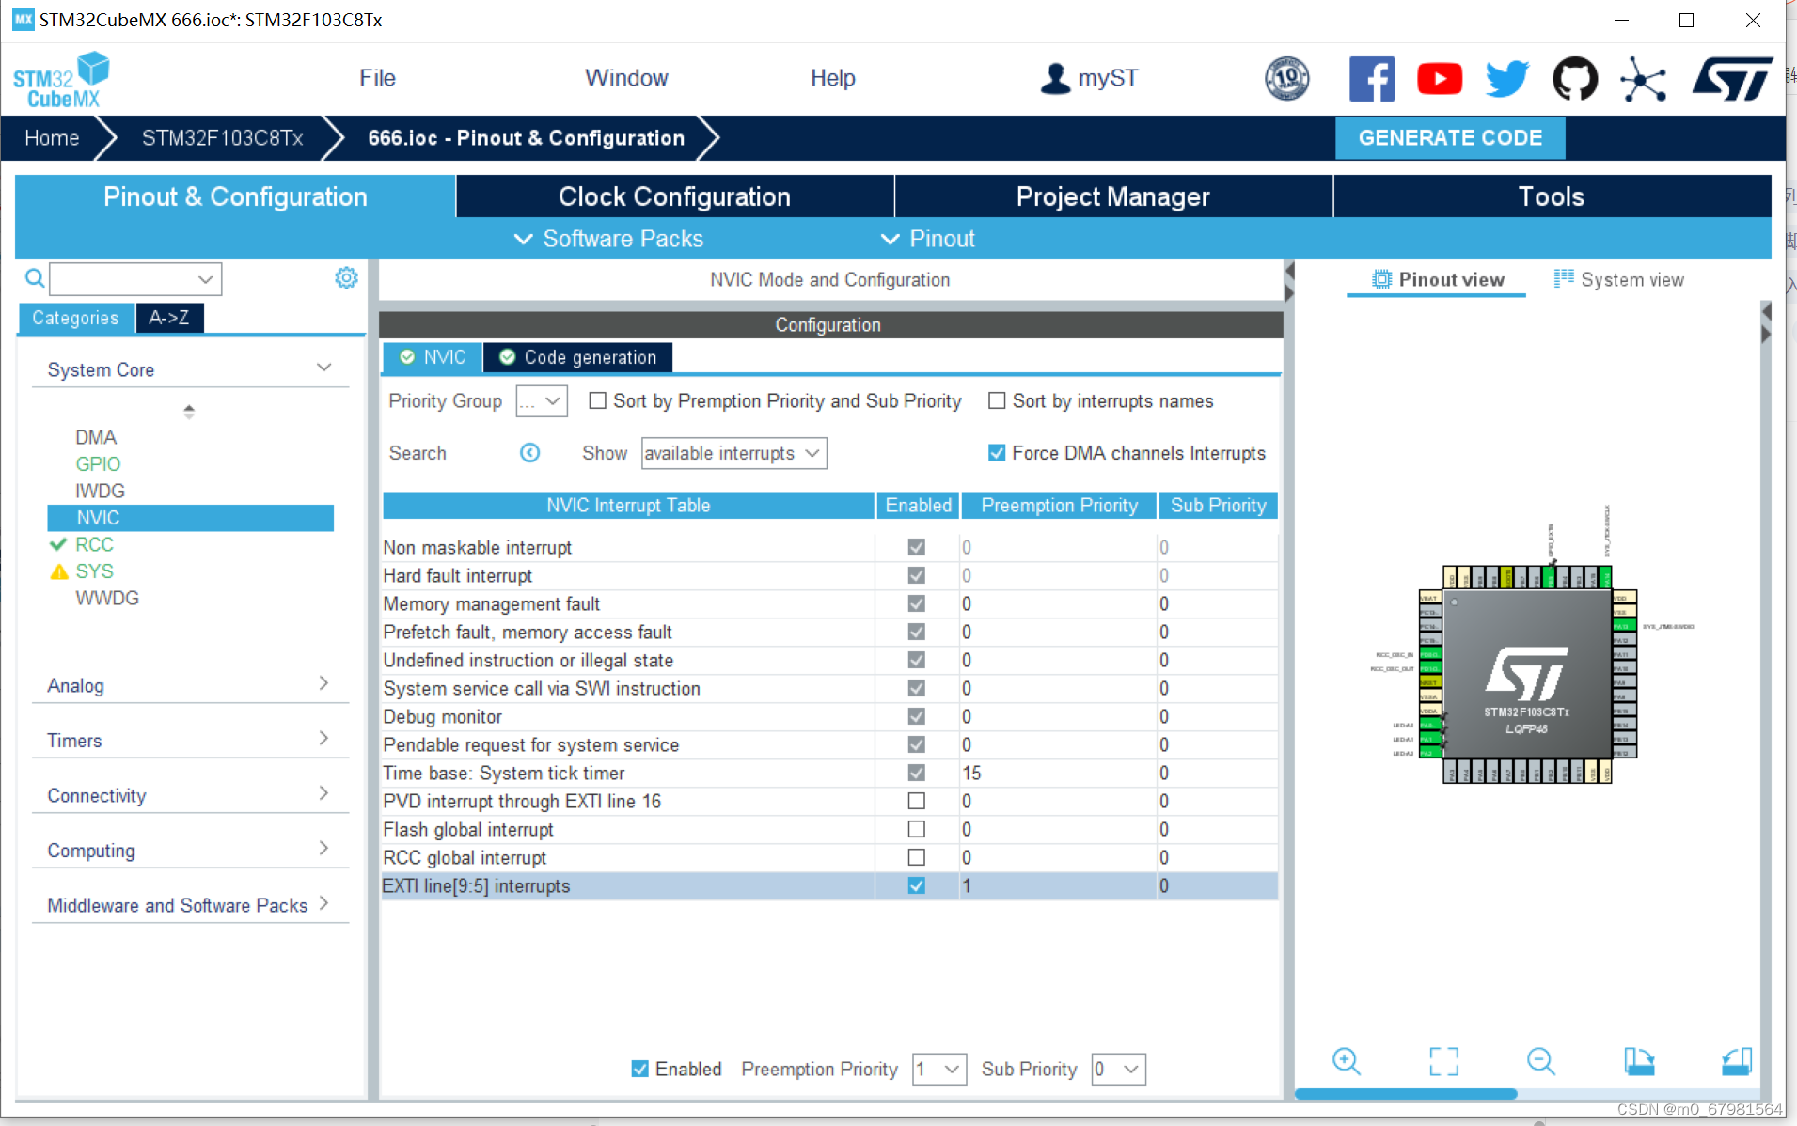Open the Pinout dropdown menu
This screenshot has height=1126, width=1797.
point(927,239)
